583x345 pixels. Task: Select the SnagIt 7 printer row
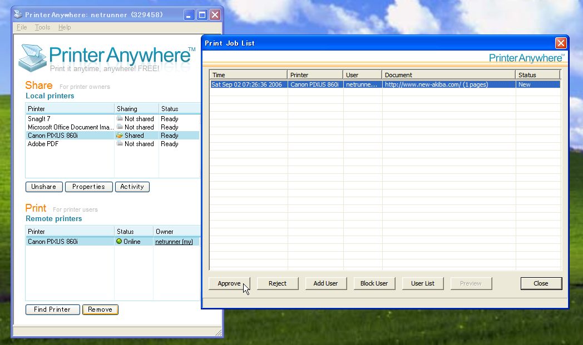[113, 119]
